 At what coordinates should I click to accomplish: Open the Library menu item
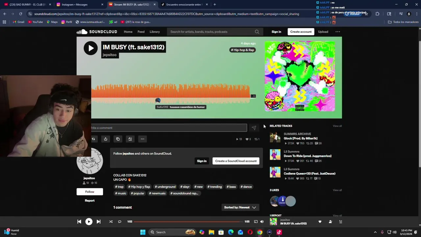(155, 32)
